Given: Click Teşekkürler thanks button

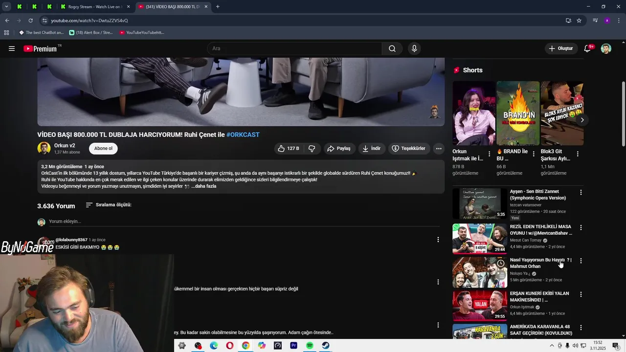Looking at the screenshot, I should click(x=408, y=148).
